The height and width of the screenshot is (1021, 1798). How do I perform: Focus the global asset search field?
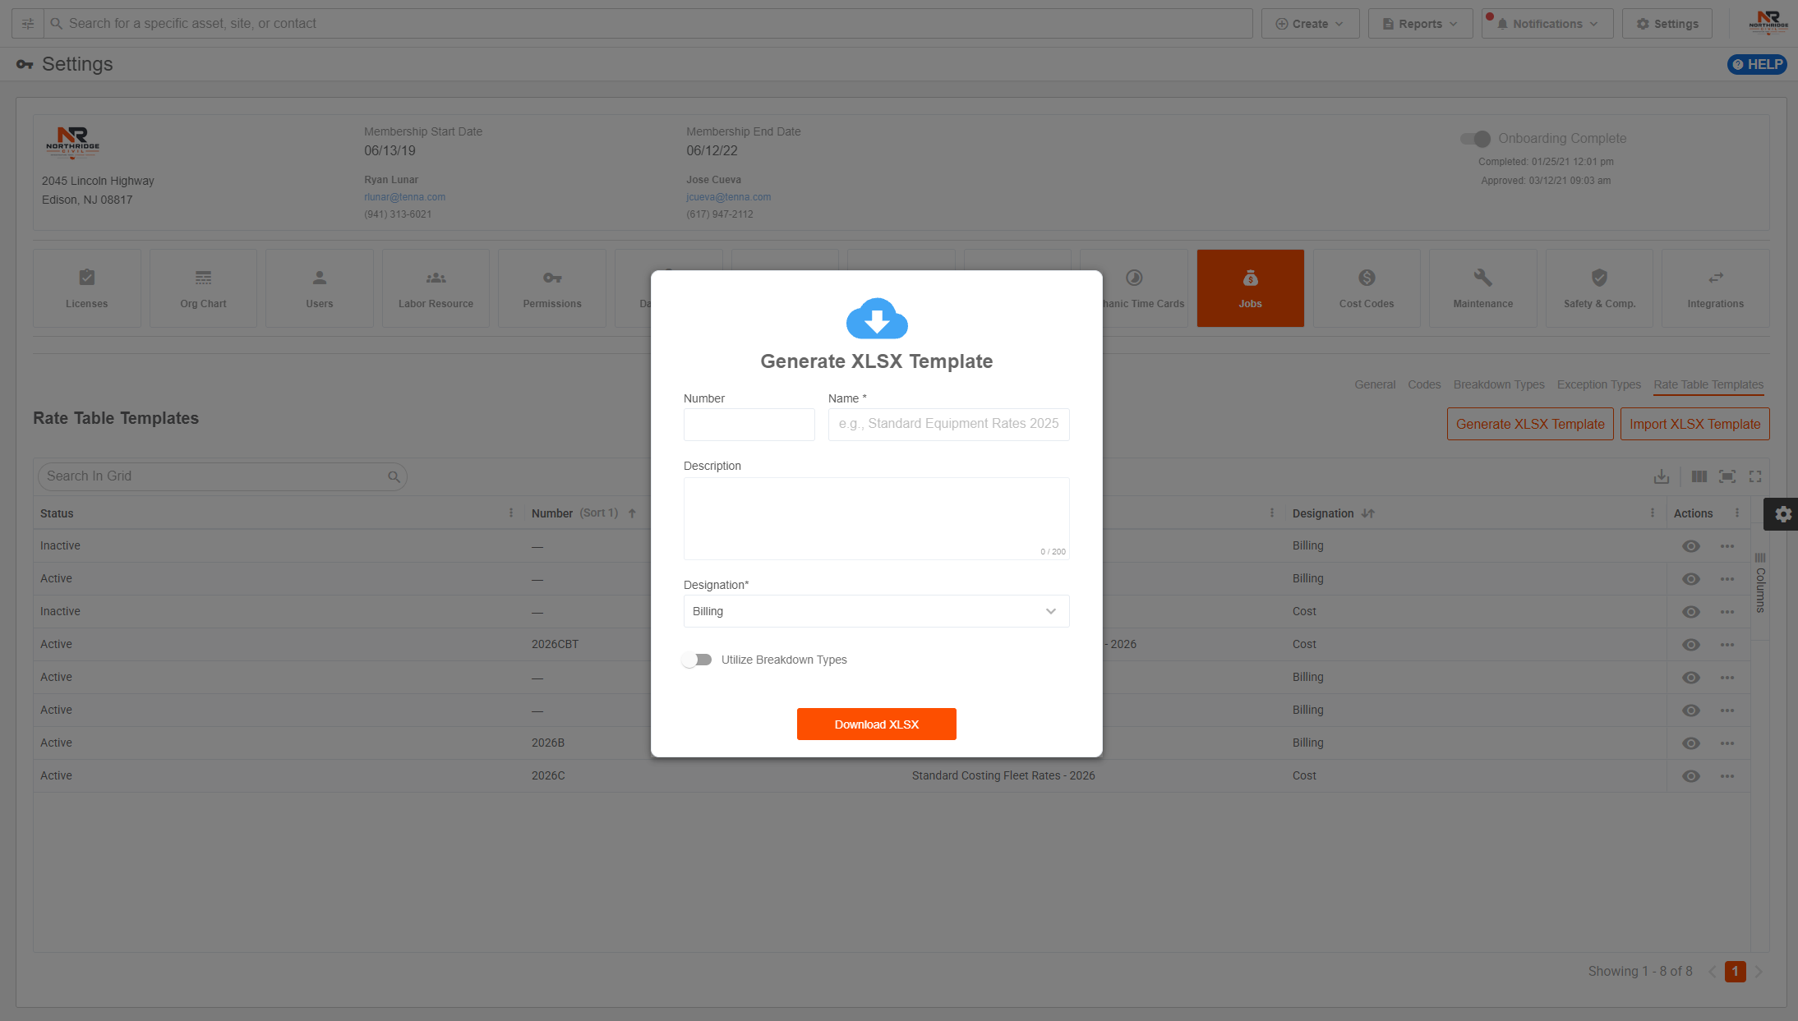(x=648, y=24)
